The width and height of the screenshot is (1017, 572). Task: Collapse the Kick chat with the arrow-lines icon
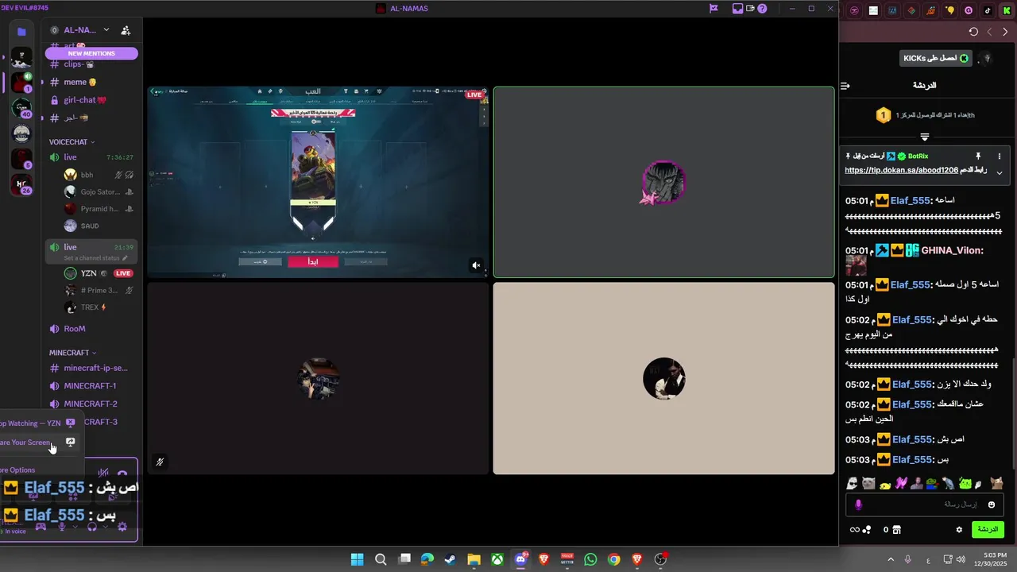tap(845, 85)
